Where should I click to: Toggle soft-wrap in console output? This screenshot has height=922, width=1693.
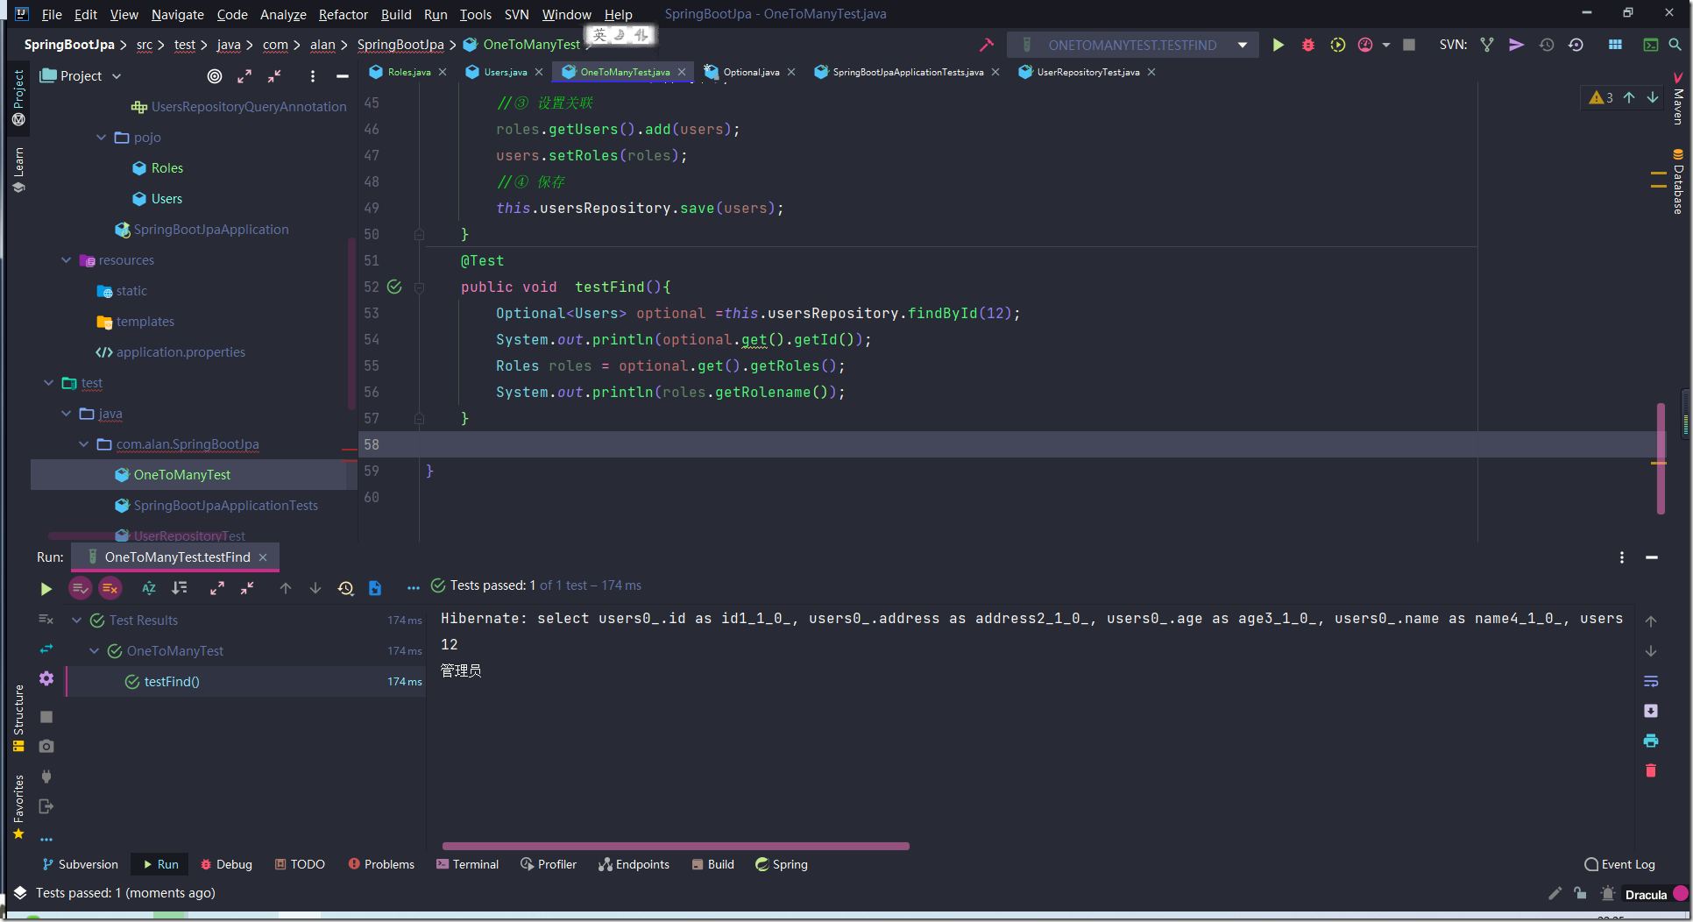click(1651, 681)
